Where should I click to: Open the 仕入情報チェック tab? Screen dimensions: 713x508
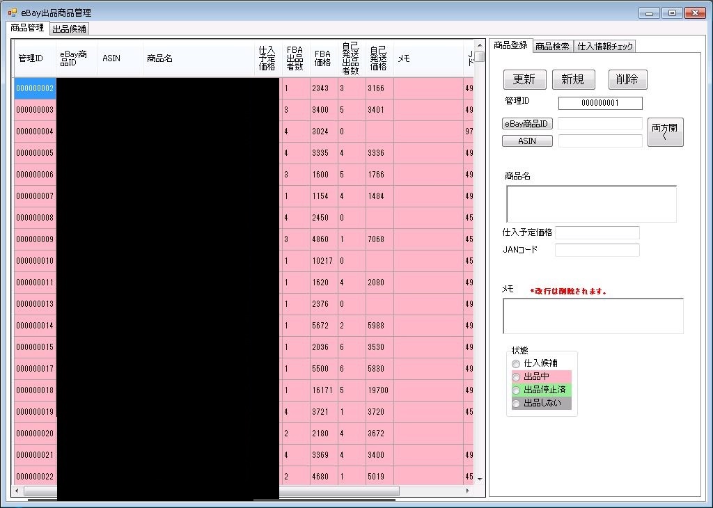click(x=605, y=47)
